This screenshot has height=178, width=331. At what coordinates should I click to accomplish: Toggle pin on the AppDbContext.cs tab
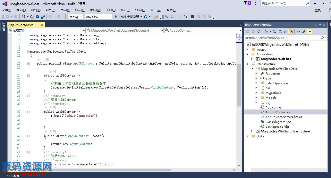tap(37, 25)
